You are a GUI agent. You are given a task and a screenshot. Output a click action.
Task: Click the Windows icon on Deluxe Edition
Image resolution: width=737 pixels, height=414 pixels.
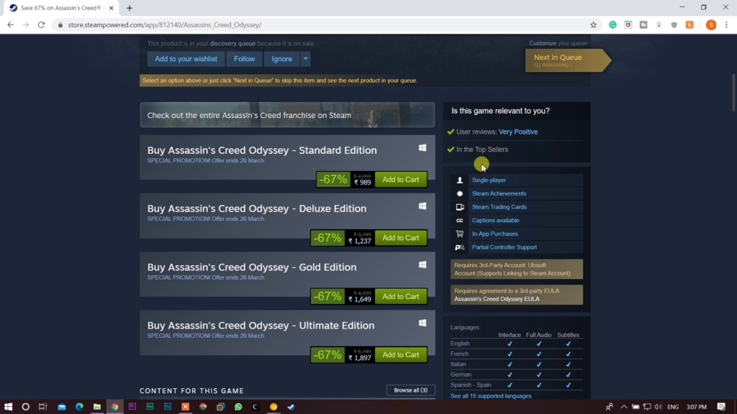pyautogui.click(x=422, y=206)
